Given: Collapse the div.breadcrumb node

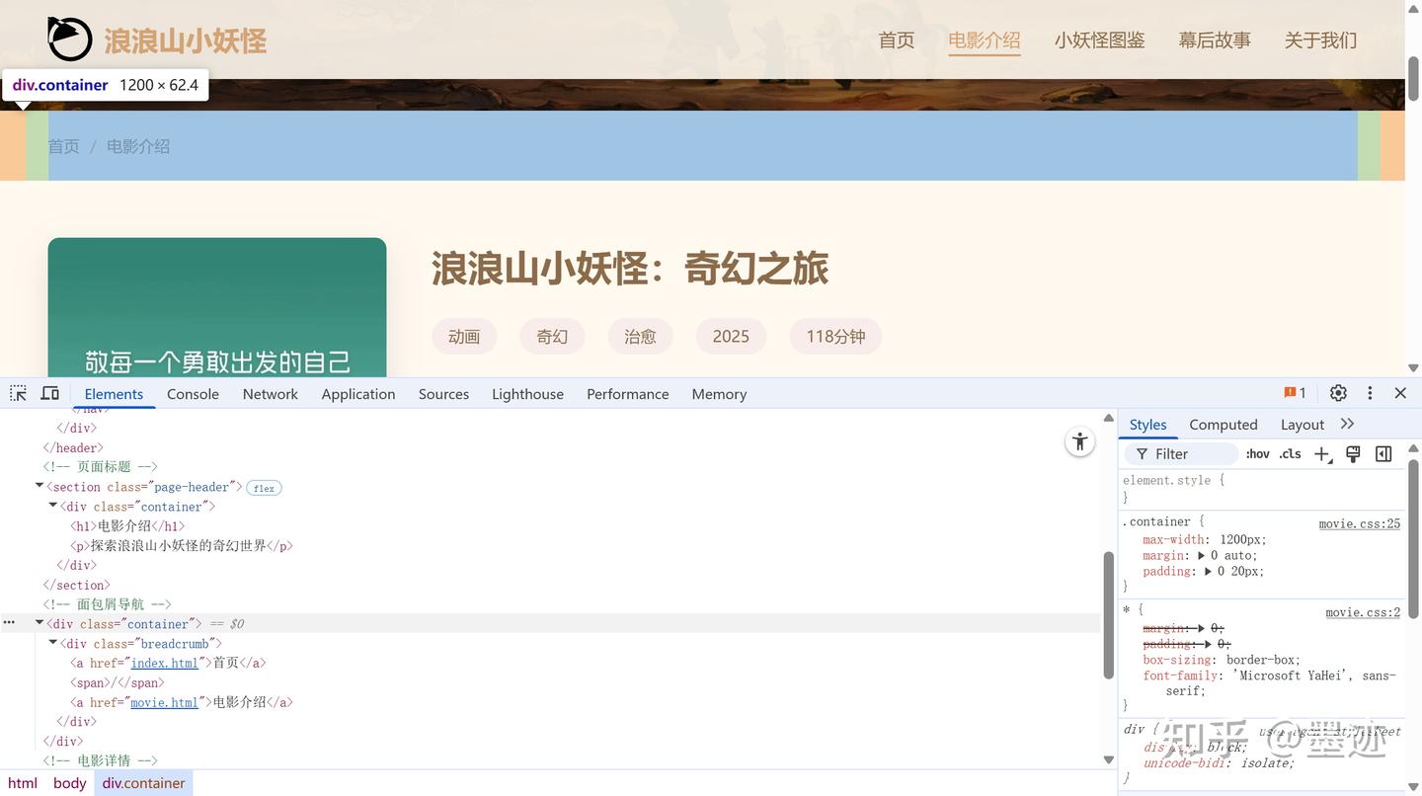Looking at the screenshot, I should (53, 643).
